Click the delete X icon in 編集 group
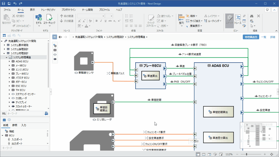Screen dimensions: 279x157 tap(259, 16)
